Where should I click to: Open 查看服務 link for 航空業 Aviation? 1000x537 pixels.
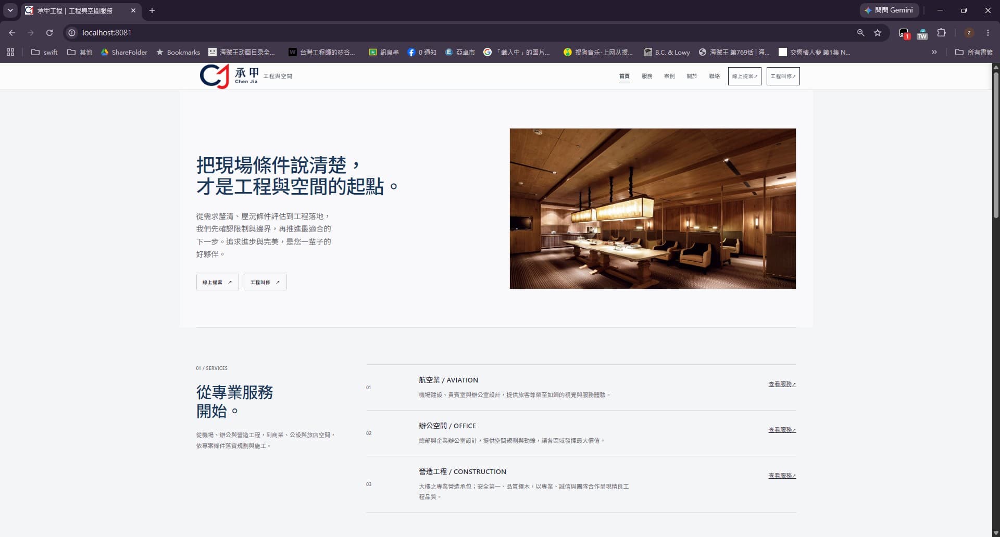[782, 384]
